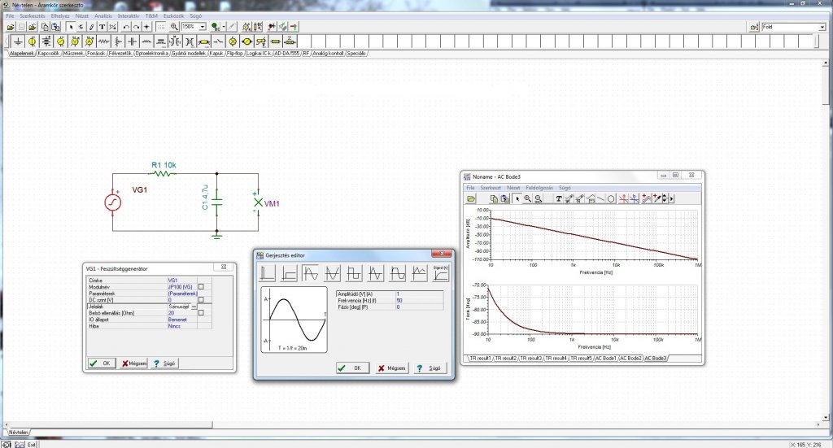The image size is (833, 448).
Task: Pick the ground symbol from component bar
Action: pyautogui.click(x=19, y=40)
